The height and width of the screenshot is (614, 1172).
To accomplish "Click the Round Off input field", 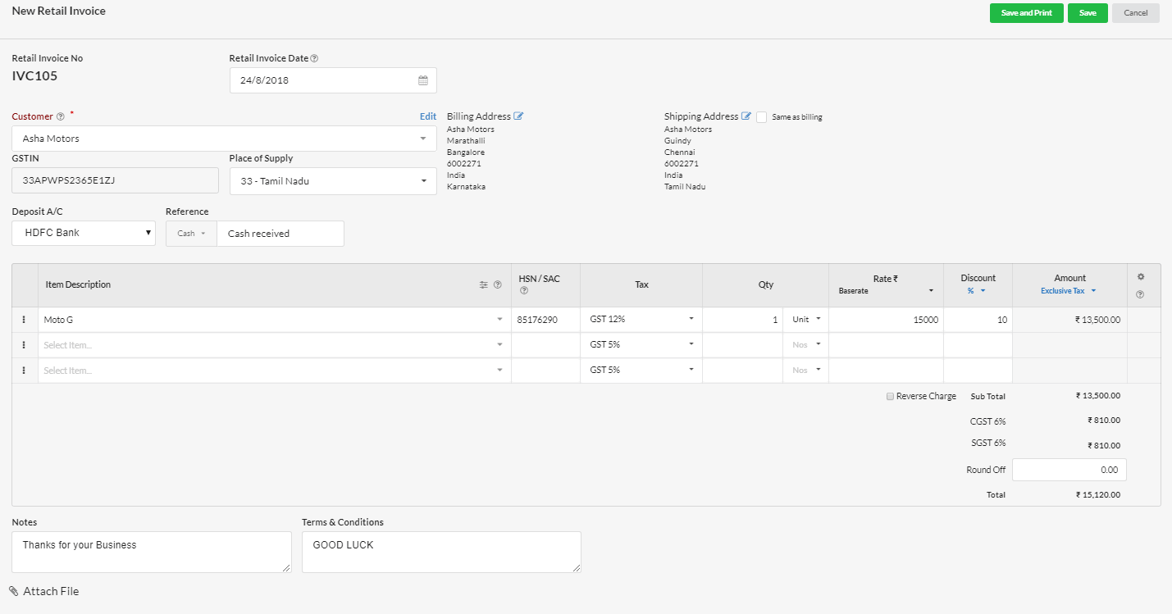I will (x=1069, y=470).
